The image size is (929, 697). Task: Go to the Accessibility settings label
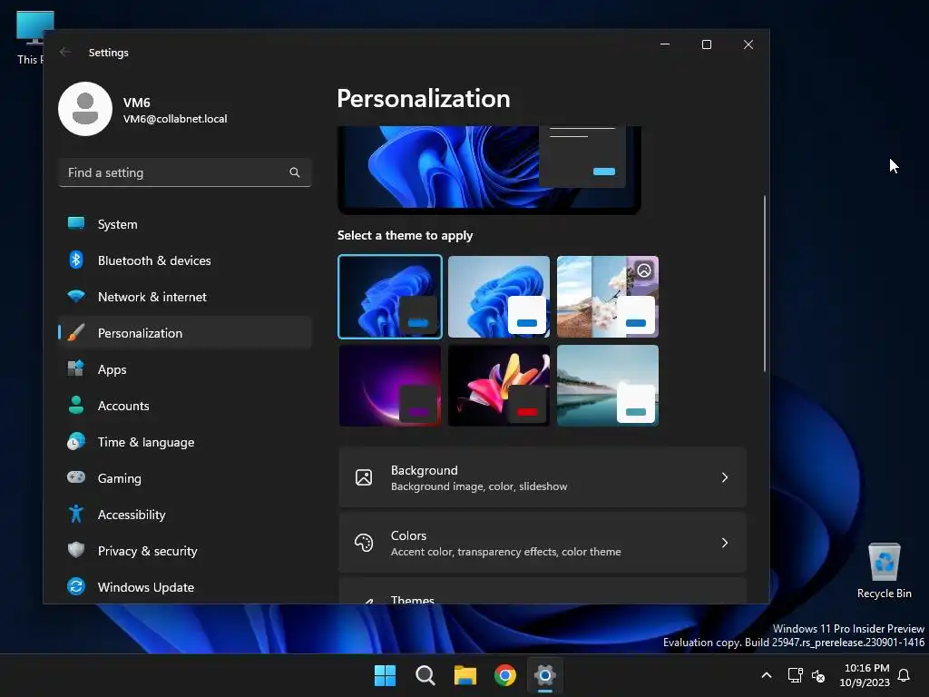pos(132,515)
